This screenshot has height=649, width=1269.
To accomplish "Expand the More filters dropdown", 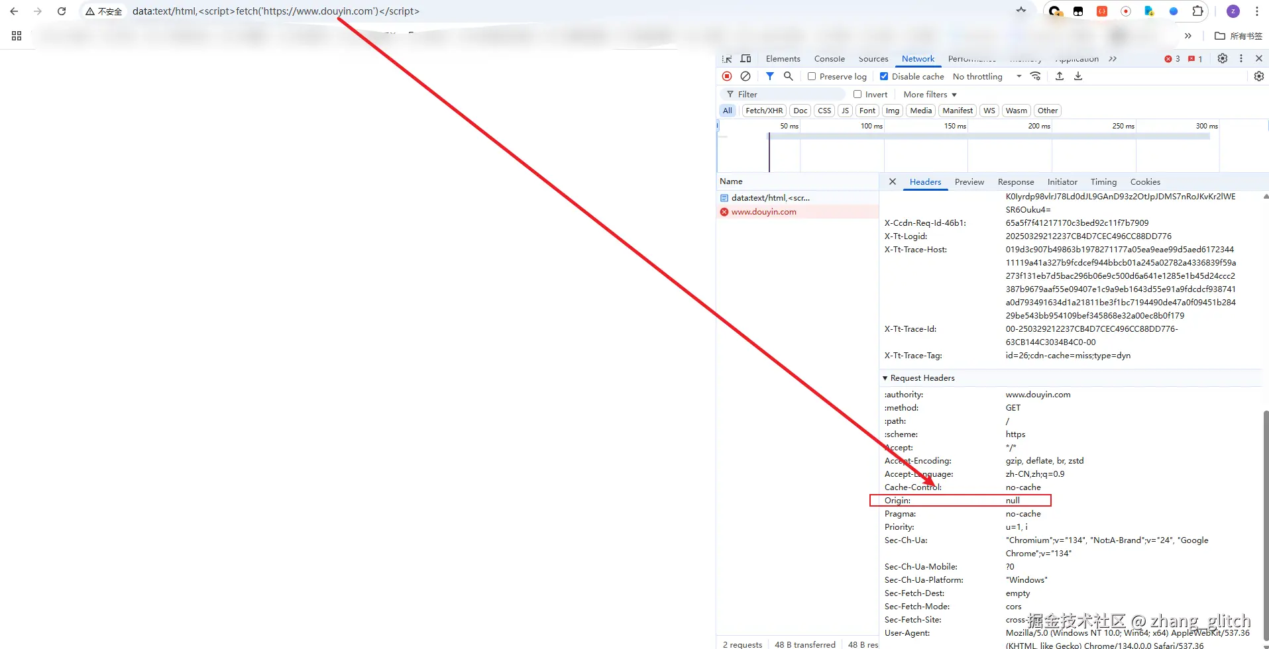I will 930,95.
